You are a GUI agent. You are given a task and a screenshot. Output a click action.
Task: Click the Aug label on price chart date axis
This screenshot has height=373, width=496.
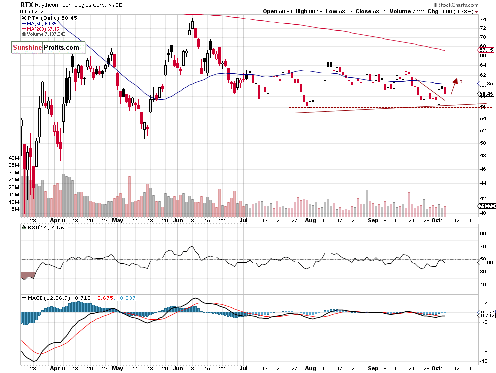[x=310, y=220]
